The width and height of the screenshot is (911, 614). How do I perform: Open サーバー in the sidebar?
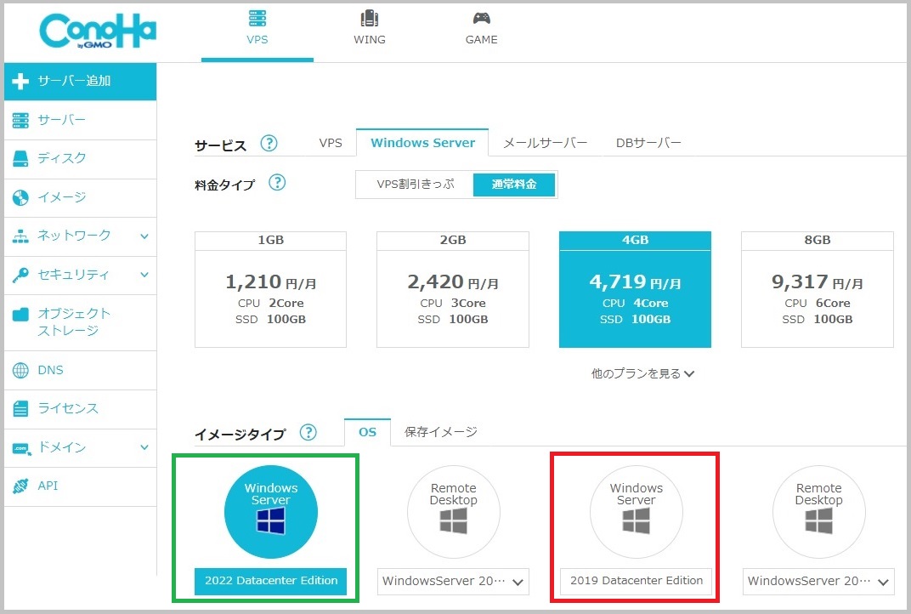[x=80, y=121]
